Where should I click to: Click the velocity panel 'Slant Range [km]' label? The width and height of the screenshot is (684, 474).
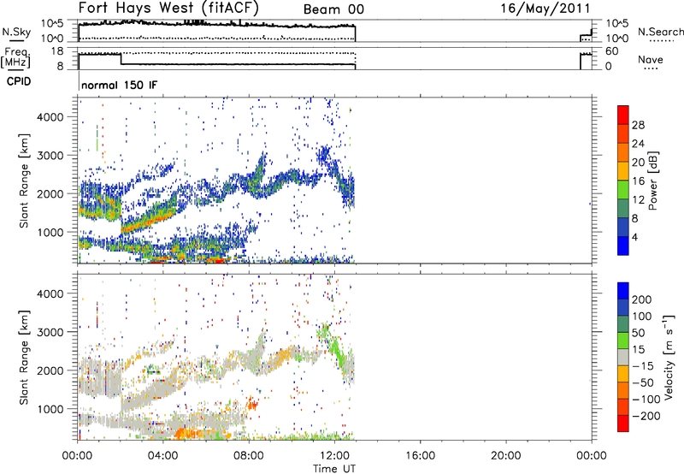point(24,358)
